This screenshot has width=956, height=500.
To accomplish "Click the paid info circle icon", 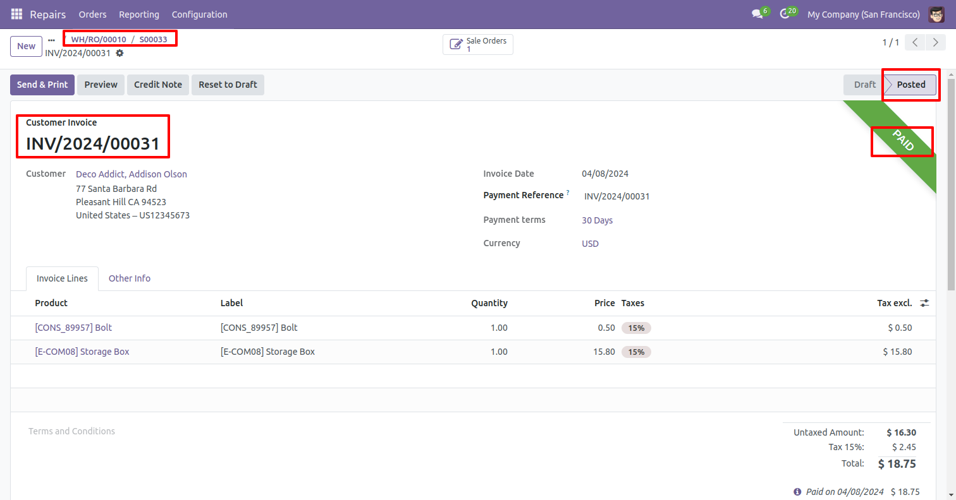I will point(797,492).
